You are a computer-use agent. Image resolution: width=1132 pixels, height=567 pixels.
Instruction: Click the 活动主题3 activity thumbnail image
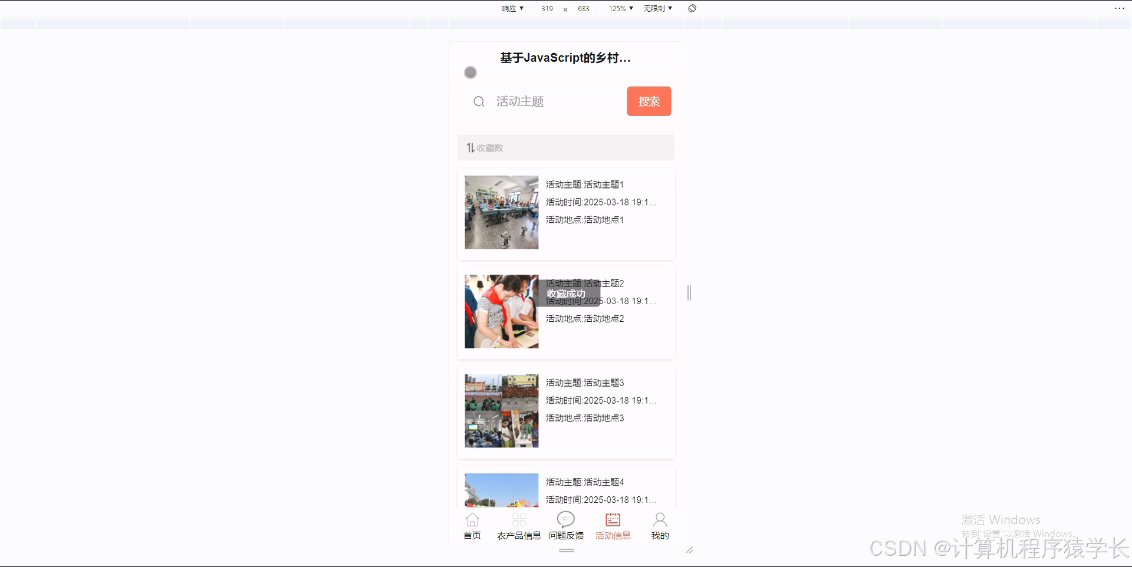pyautogui.click(x=501, y=410)
